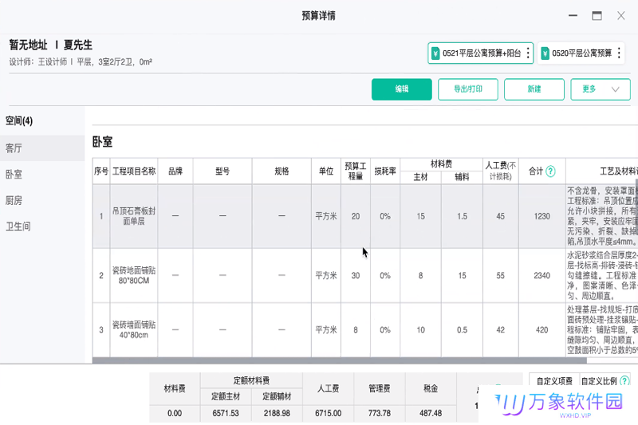The image size is (638, 425).
Task: Click total value 1230 in row 1
Action: (x=542, y=216)
